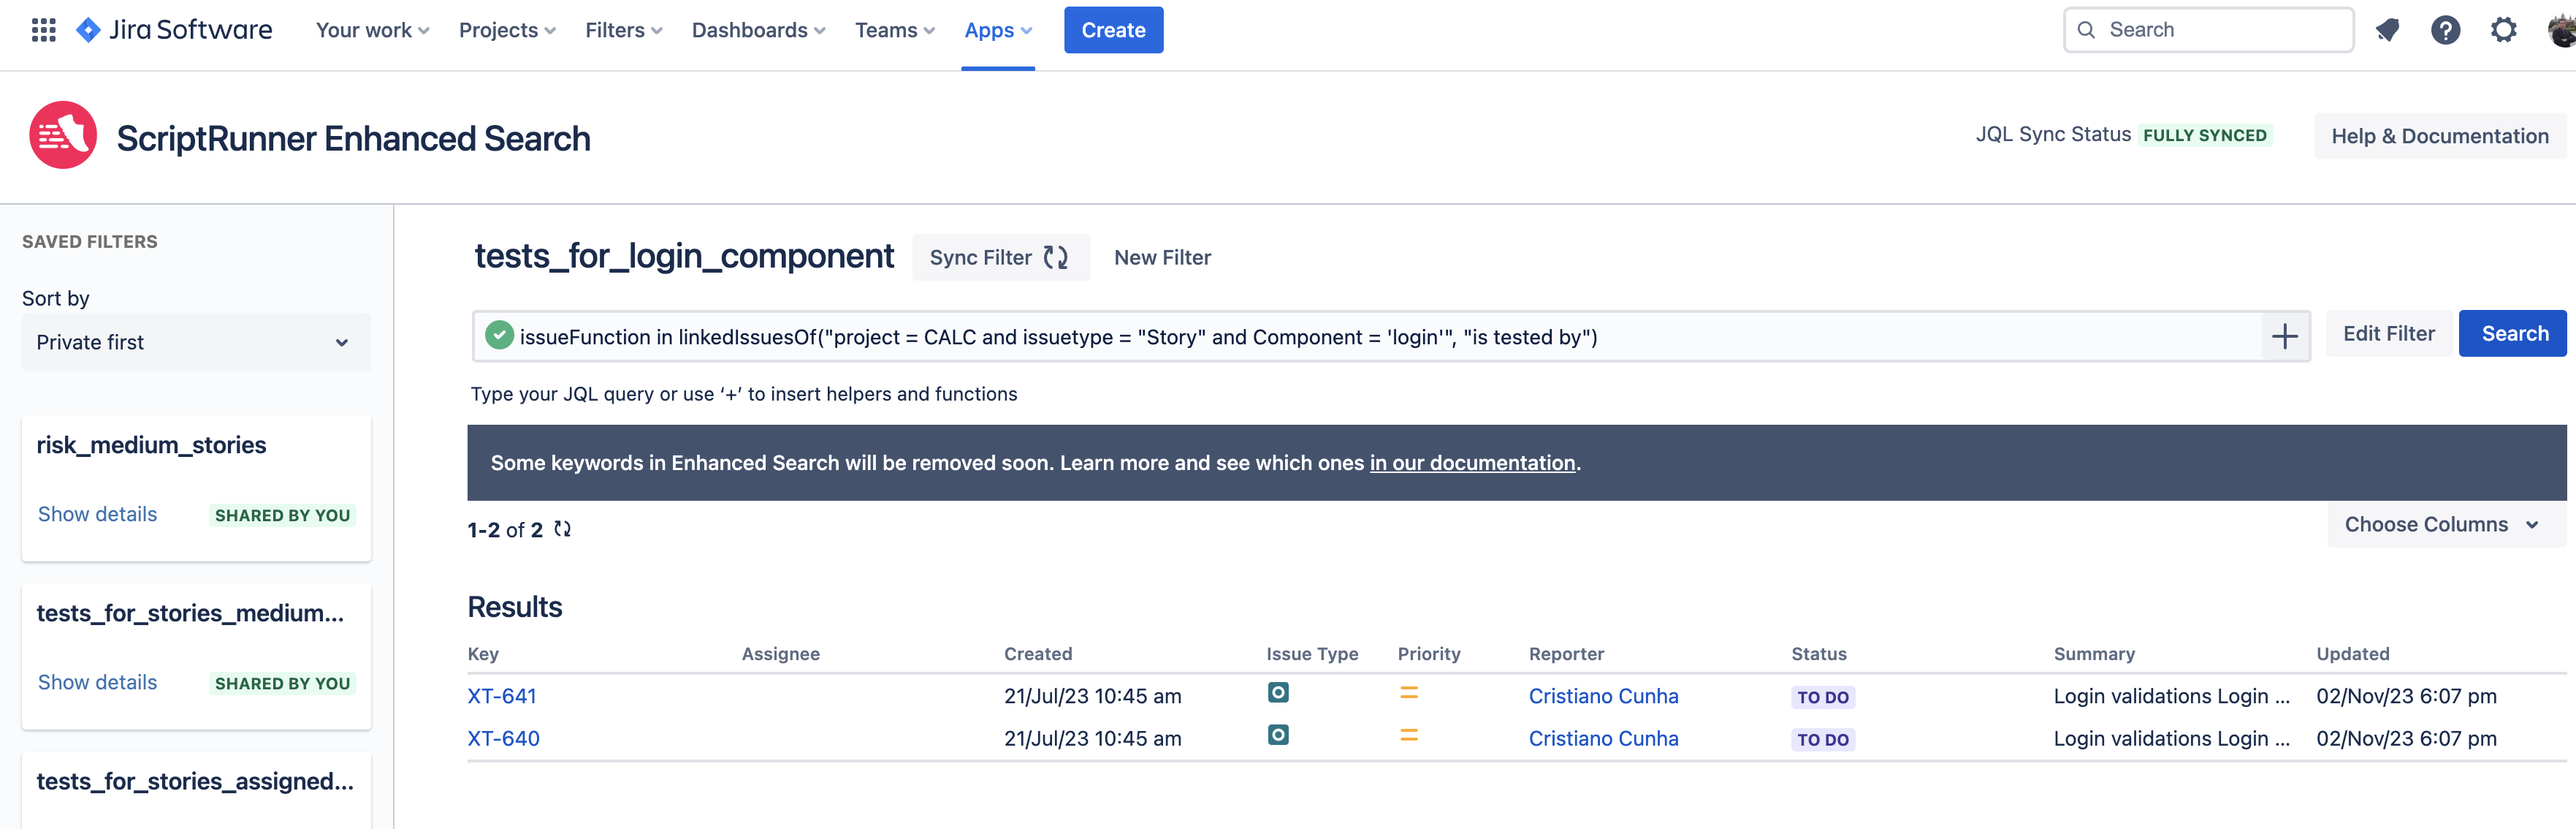Click the TO DO status of XT-641
Viewport: 2576px width, 829px height.
1822,698
